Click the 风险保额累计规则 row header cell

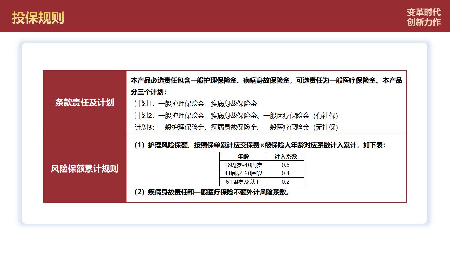pos(84,169)
